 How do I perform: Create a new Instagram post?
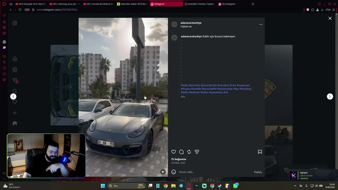pyautogui.click(x=15, y=113)
